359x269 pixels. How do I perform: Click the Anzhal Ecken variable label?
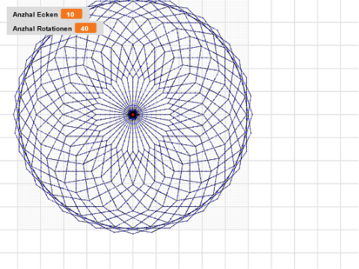point(35,14)
